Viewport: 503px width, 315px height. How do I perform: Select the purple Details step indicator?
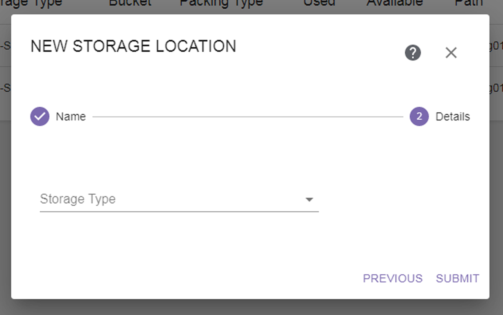pos(419,116)
